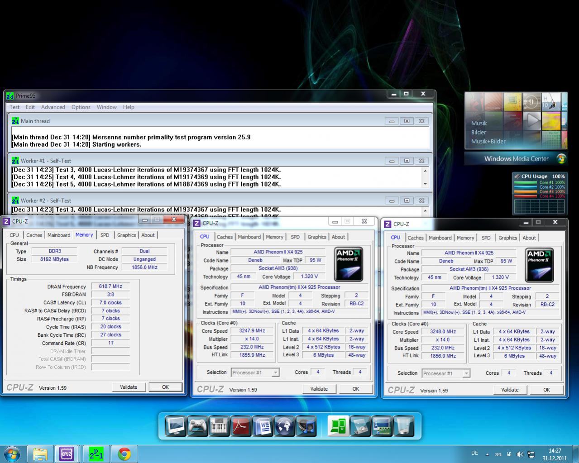
Task: Expand Selection dropdown in the middle CPU-Z window
Action: coord(275,372)
